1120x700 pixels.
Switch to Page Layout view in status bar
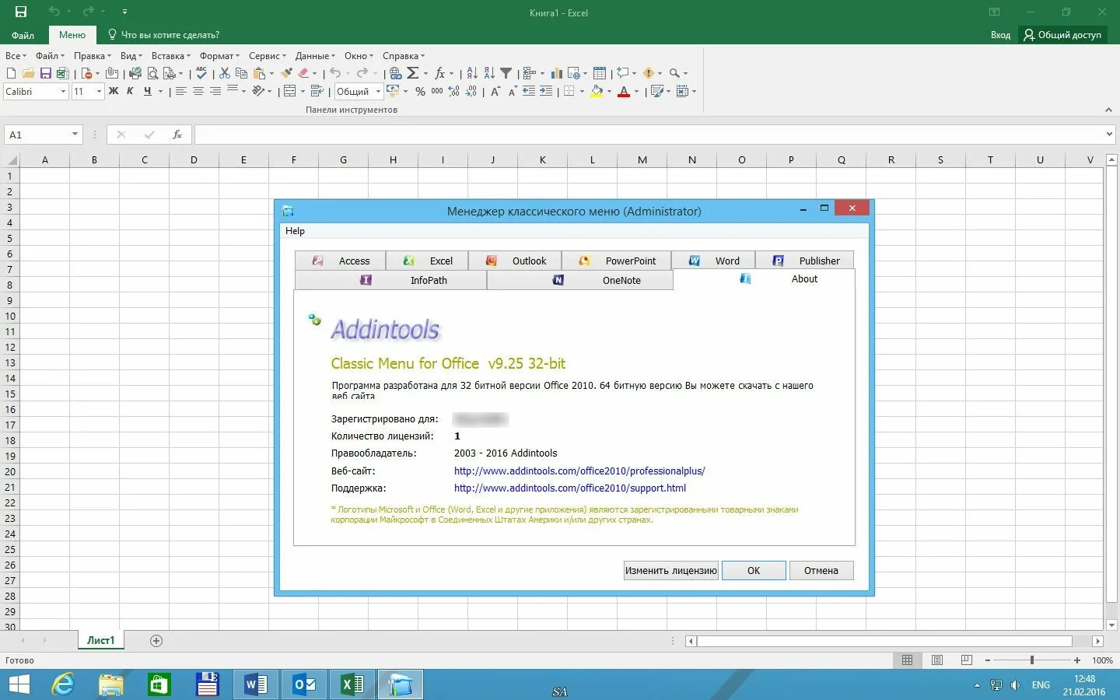point(937,660)
